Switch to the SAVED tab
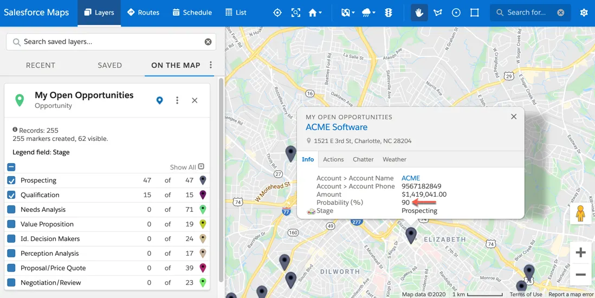 coord(109,66)
